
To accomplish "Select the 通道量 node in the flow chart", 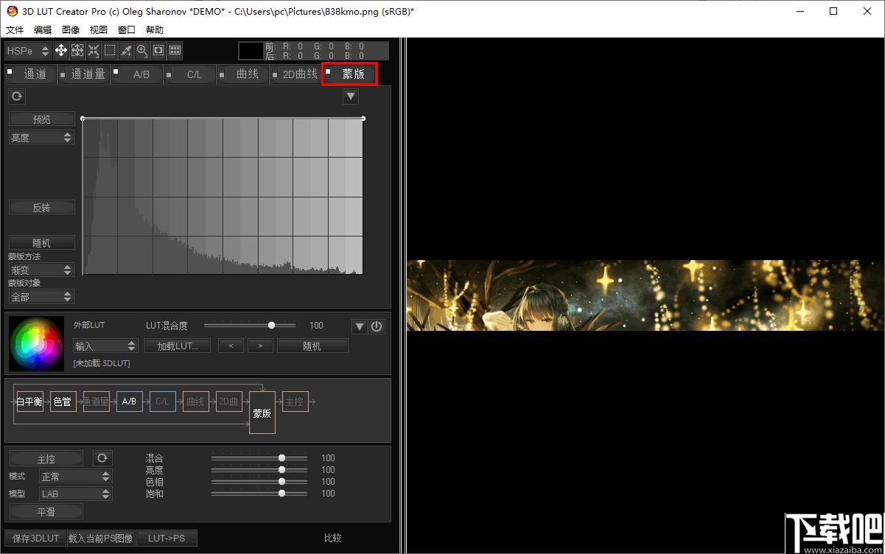I will (97, 402).
